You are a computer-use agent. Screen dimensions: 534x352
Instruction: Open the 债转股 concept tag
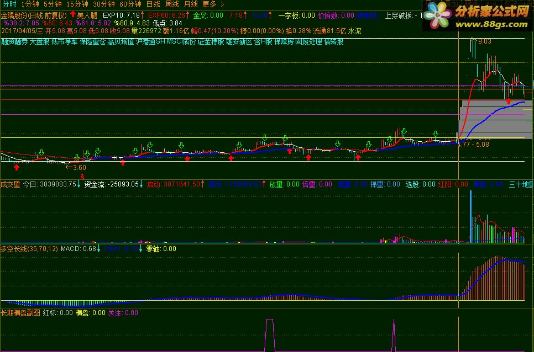(x=333, y=42)
